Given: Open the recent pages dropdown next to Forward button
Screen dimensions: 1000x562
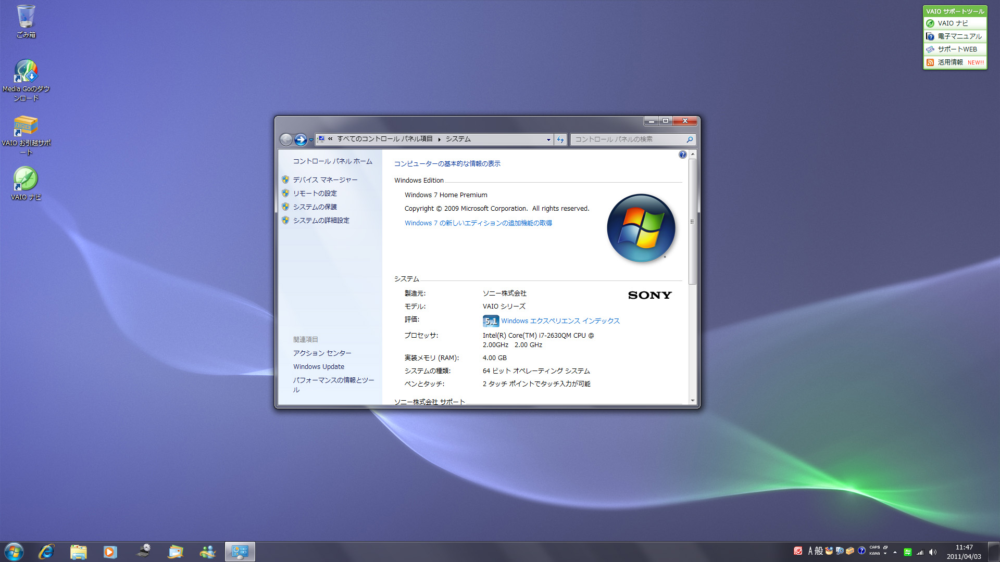Looking at the screenshot, I should coord(311,139).
